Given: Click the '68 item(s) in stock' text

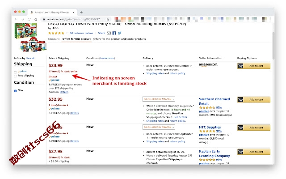Looking at the screenshot, I should pos(59,158).
